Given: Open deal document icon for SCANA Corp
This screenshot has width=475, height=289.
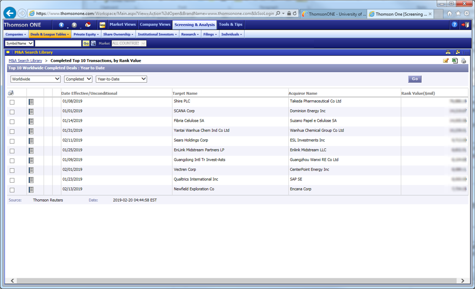Looking at the screenshot, I should coord(31,112).
